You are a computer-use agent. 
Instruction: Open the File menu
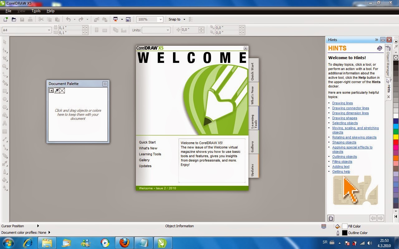point(8,11)
